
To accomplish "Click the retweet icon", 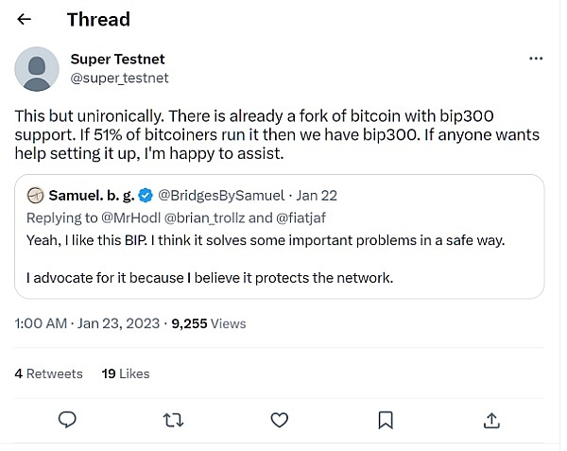I will (174, 419).
